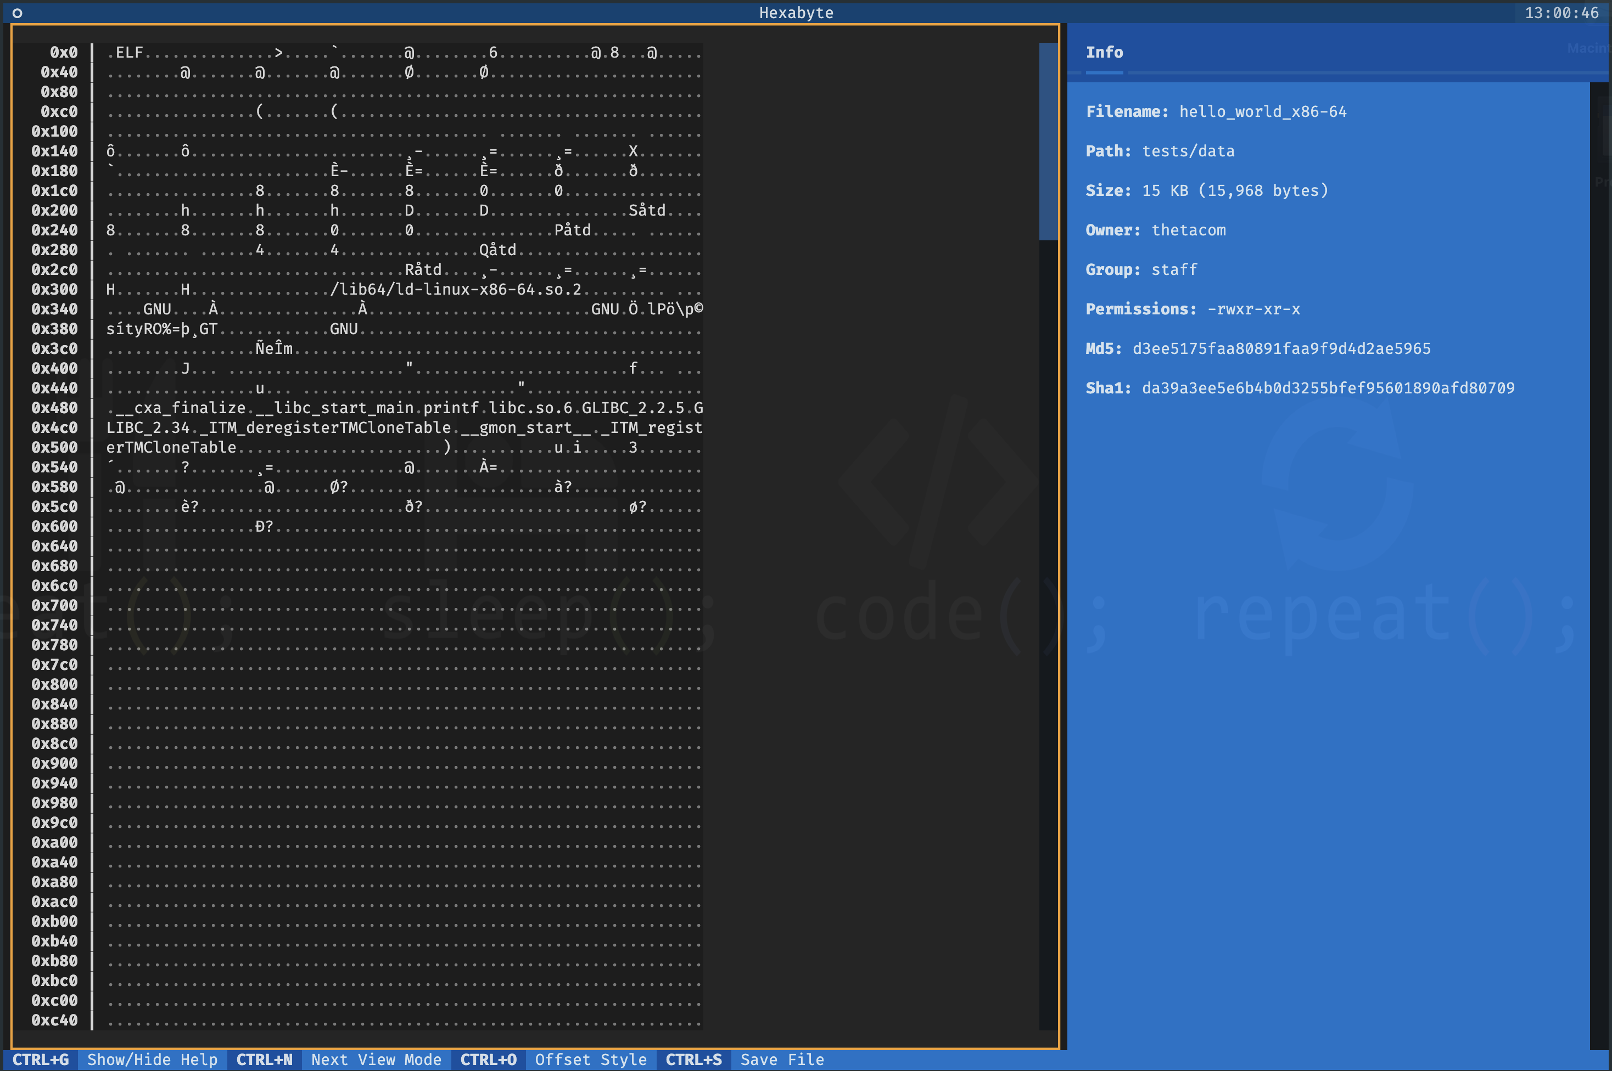This screenshot has height=1071, width=1612.
Task: Click the CTRL+N shortcut indicator
Action: point(264,1059)
